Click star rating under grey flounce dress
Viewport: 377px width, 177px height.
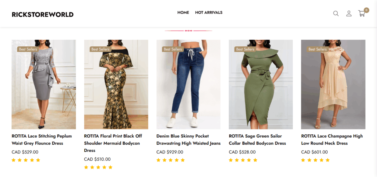pyautogui.click(x=26, y=160)
